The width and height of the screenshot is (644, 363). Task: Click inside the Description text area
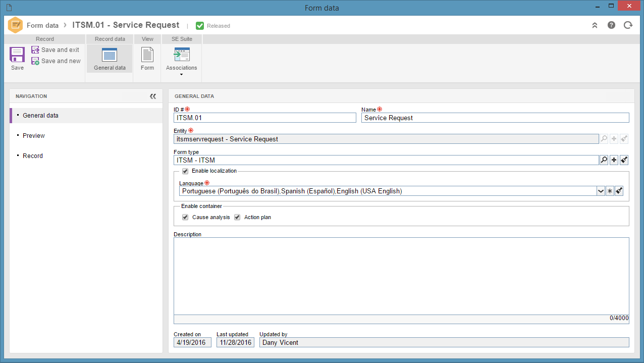point(401,276)
